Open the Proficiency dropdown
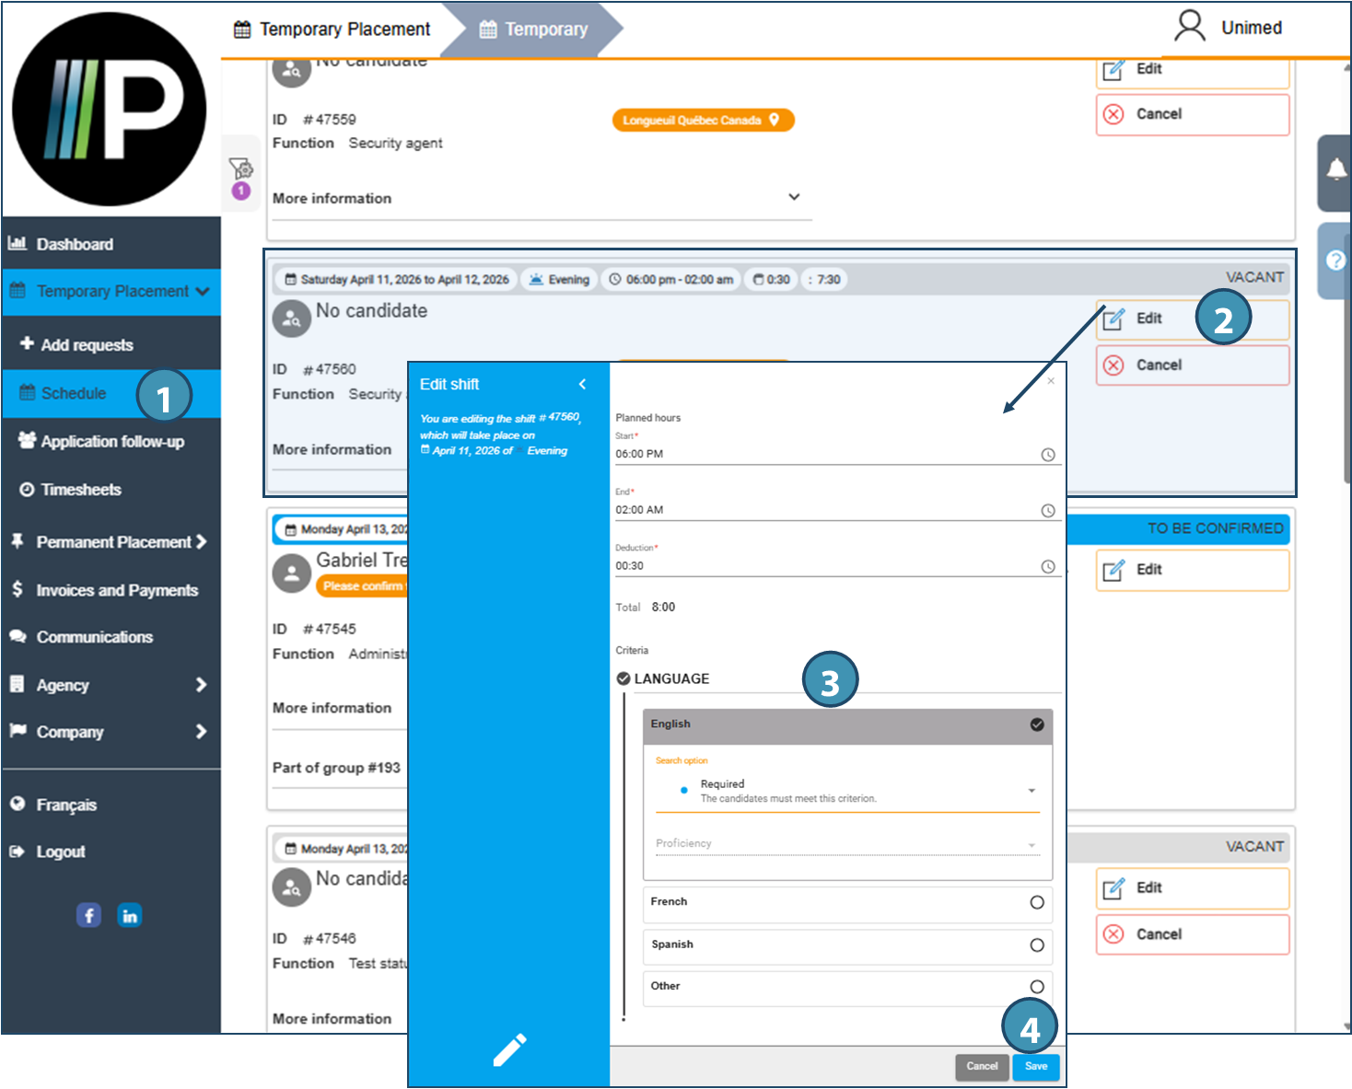Viewport: 1352px width, 1089px height. pos(1031,844)
